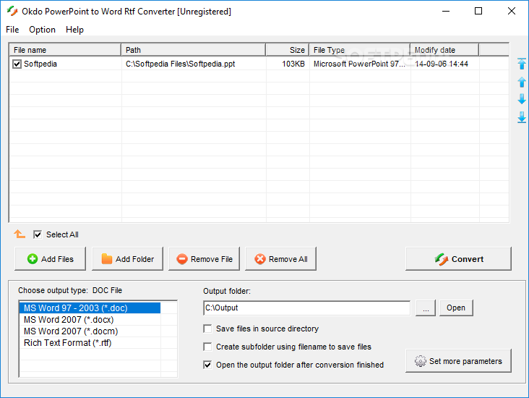Select MS Word 2007 (*.docm) output type

pyautogui.click(x=90, y=331)
